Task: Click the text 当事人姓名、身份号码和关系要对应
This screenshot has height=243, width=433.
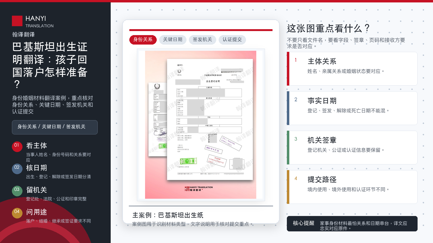Action: pyautogui.click(x=58, y=157)
